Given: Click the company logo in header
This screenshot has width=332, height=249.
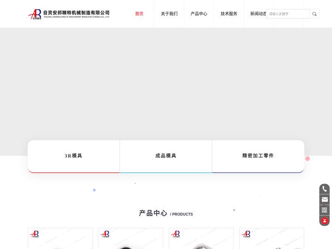Looking at the screenshot, I should click(69, 14).
